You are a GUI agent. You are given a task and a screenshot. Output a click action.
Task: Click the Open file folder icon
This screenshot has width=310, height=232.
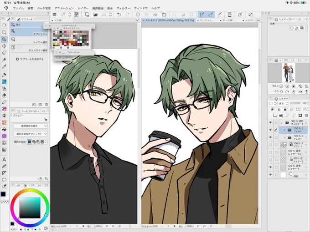click(95, 15)
